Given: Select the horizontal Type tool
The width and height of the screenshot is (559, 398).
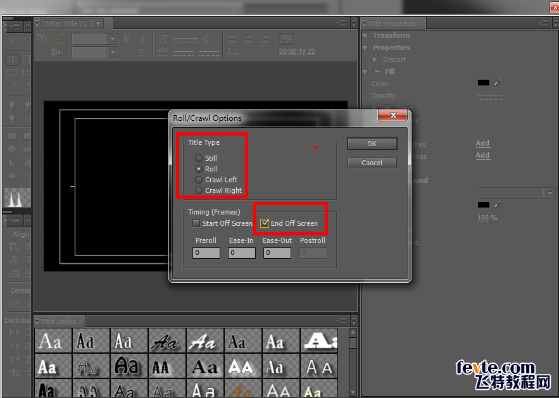Looking at the screenshot, I should tap(12, 59).
